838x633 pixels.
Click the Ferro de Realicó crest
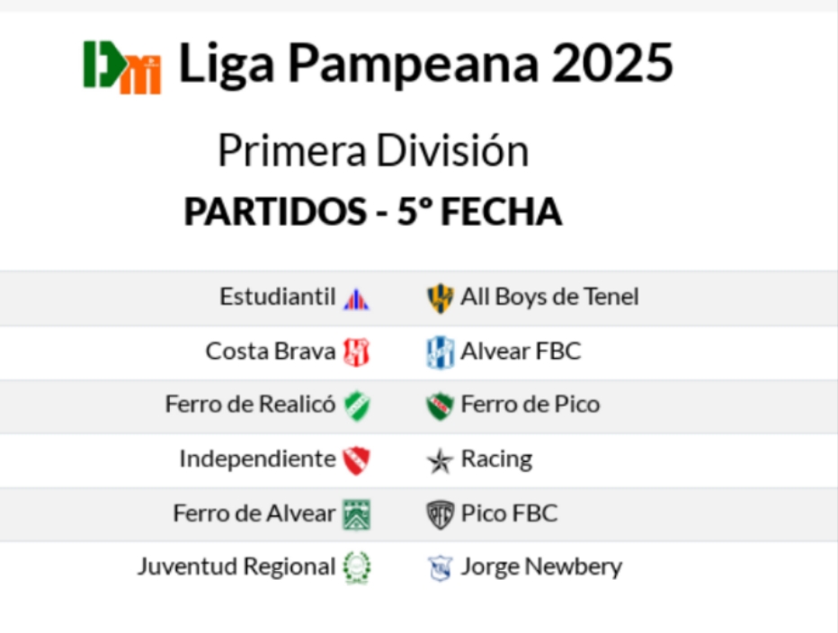pyautogui.click(x=356, y=406)
